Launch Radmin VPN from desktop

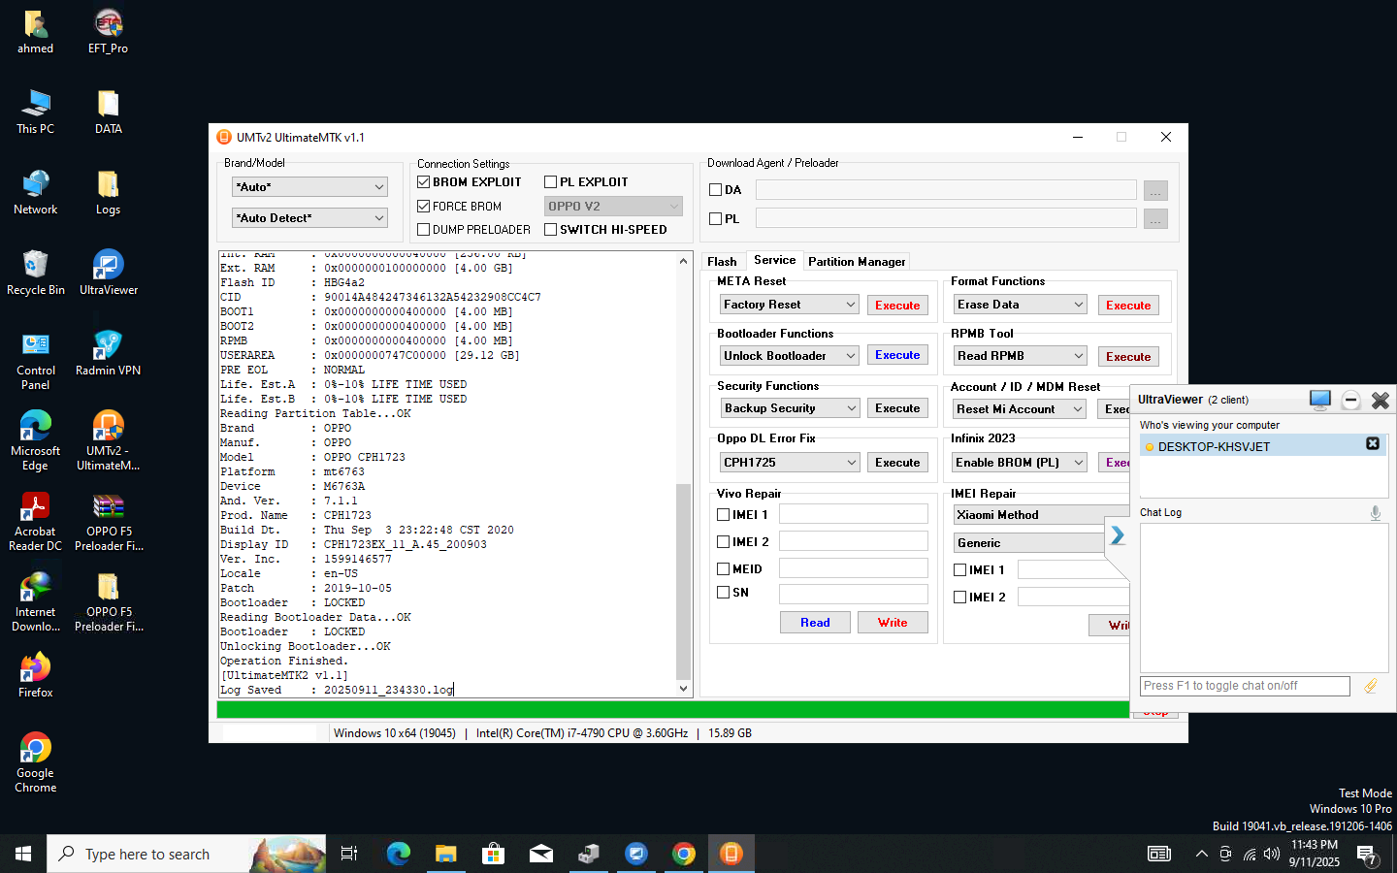(108, 352)
